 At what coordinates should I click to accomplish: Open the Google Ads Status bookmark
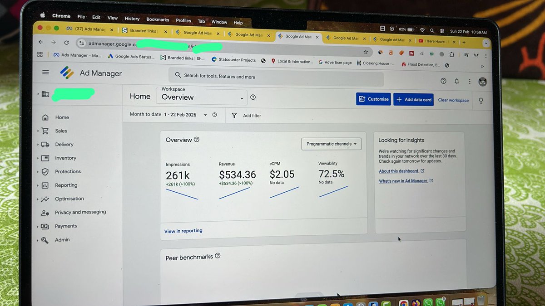click(x=131, y=57)
